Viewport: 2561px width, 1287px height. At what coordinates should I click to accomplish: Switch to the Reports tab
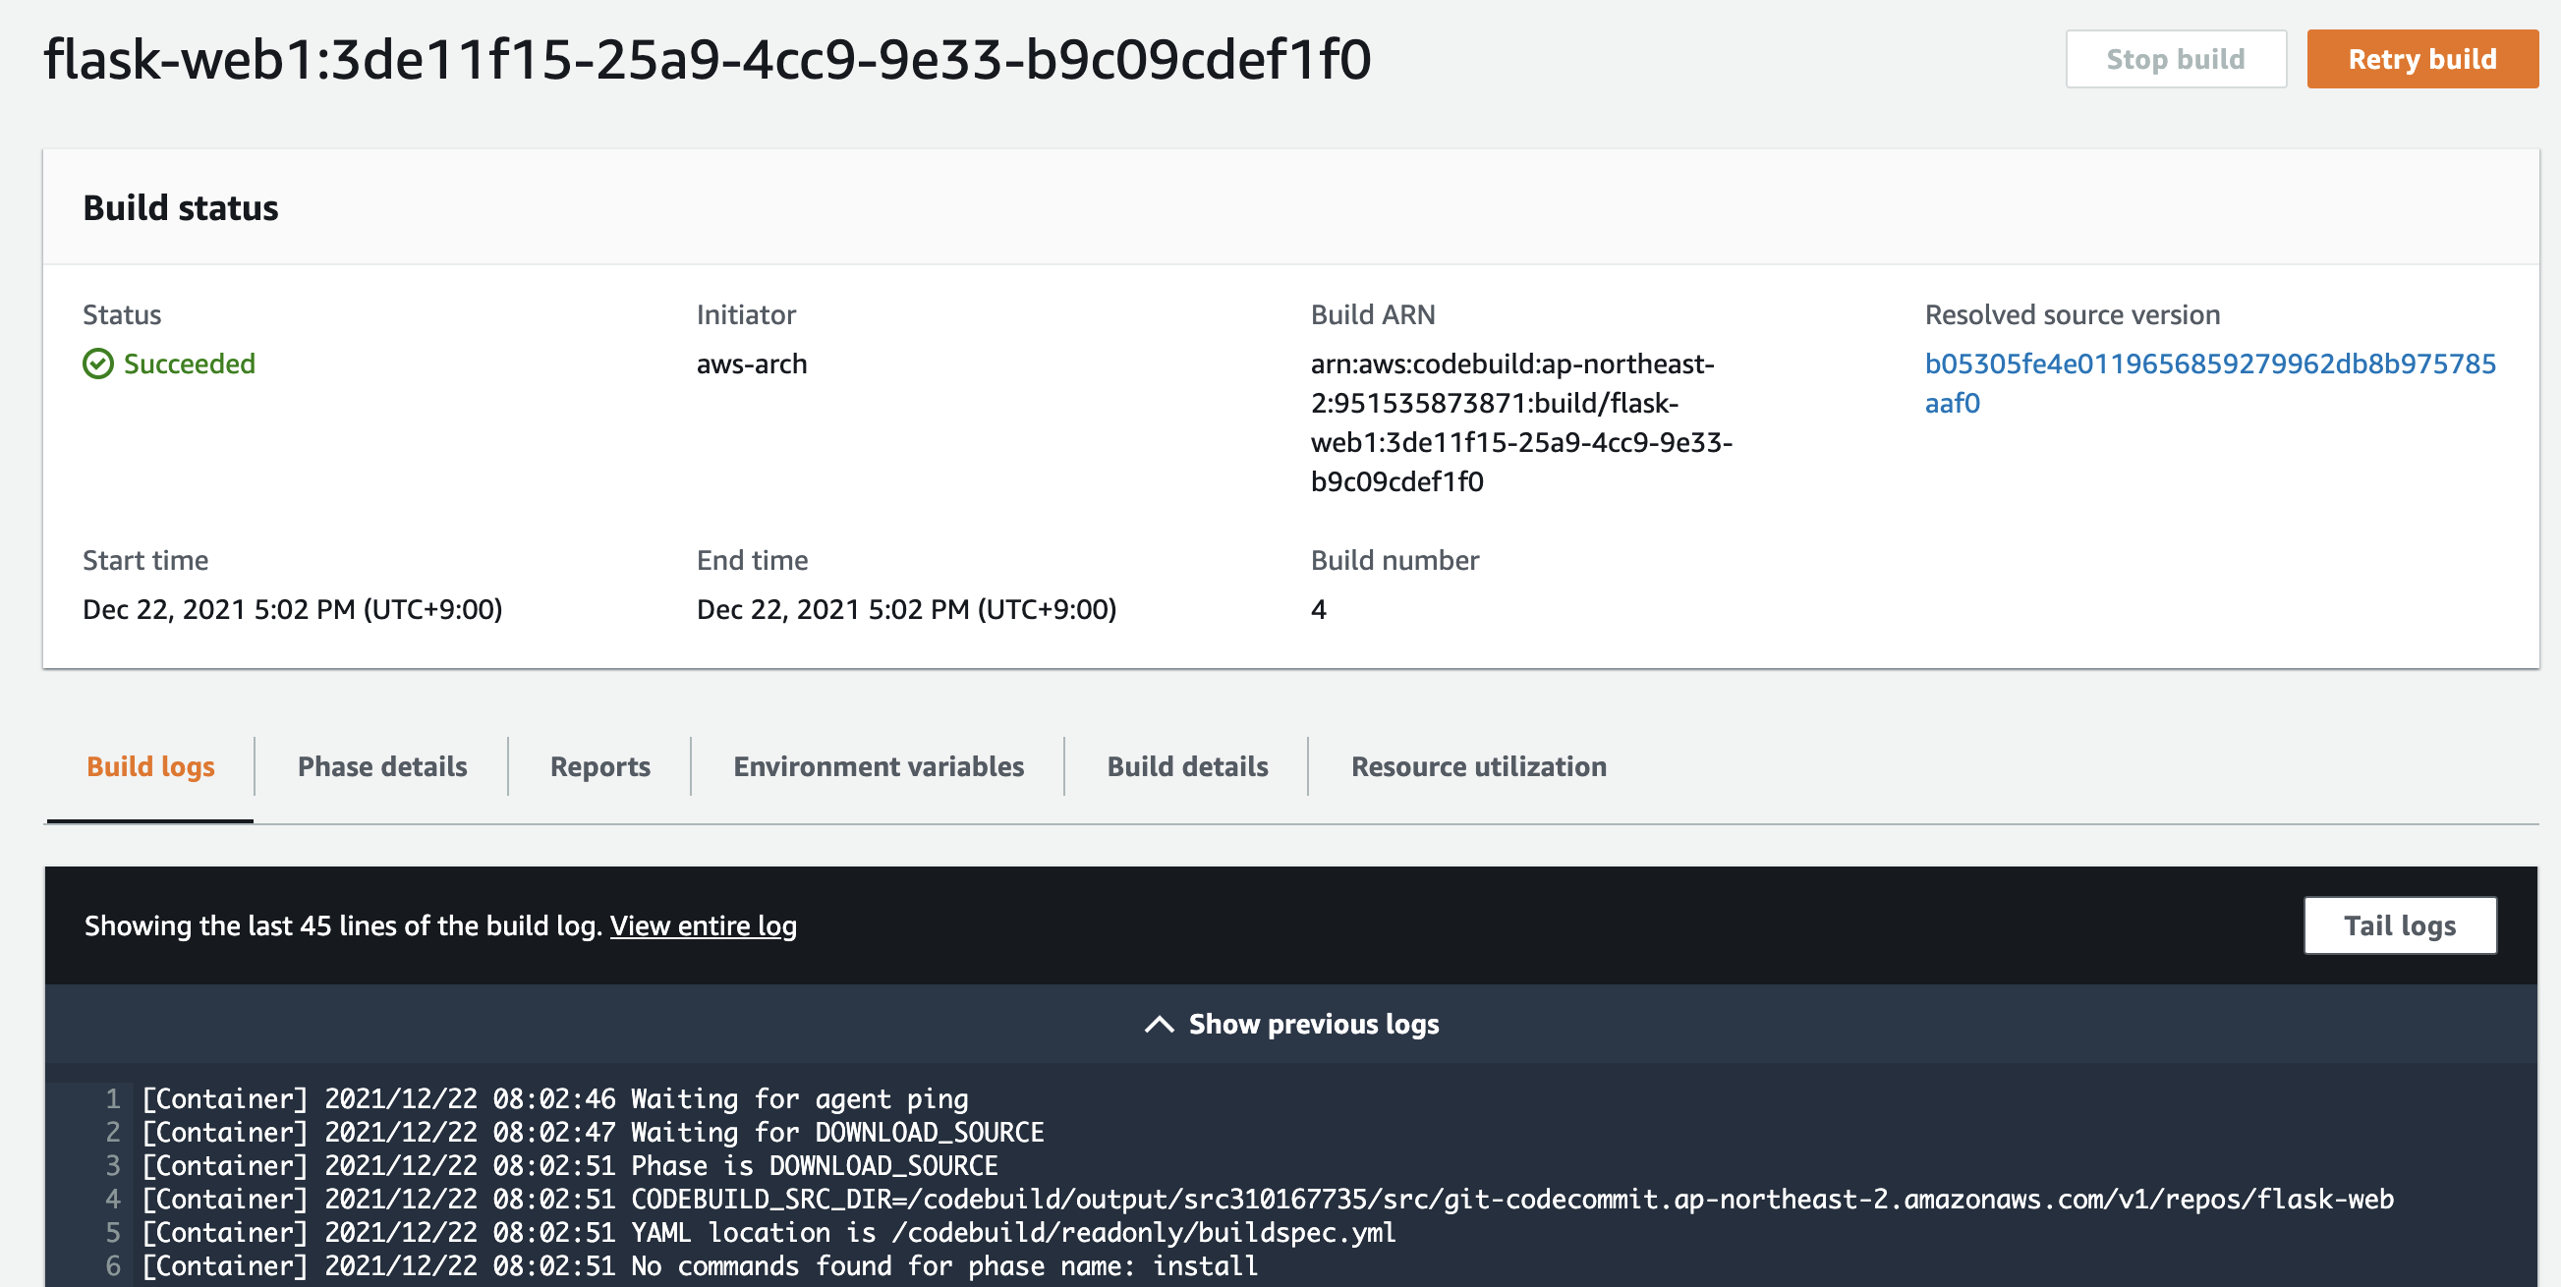point(598,766)
